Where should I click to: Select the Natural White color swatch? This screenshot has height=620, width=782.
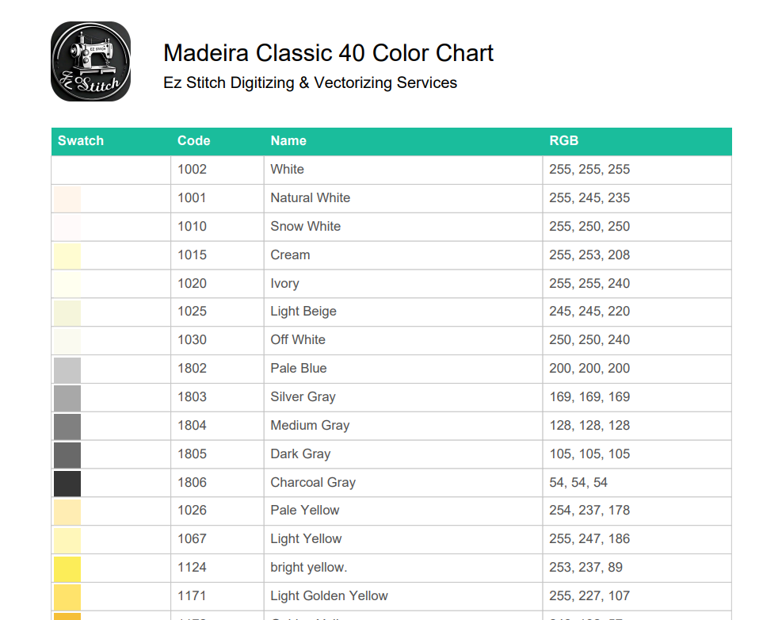[67, 199]
